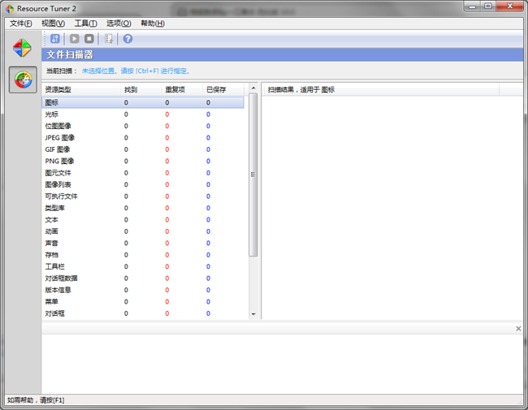
Task: Click the scan settings toolbar icon
Action: (x=55, y=38)
